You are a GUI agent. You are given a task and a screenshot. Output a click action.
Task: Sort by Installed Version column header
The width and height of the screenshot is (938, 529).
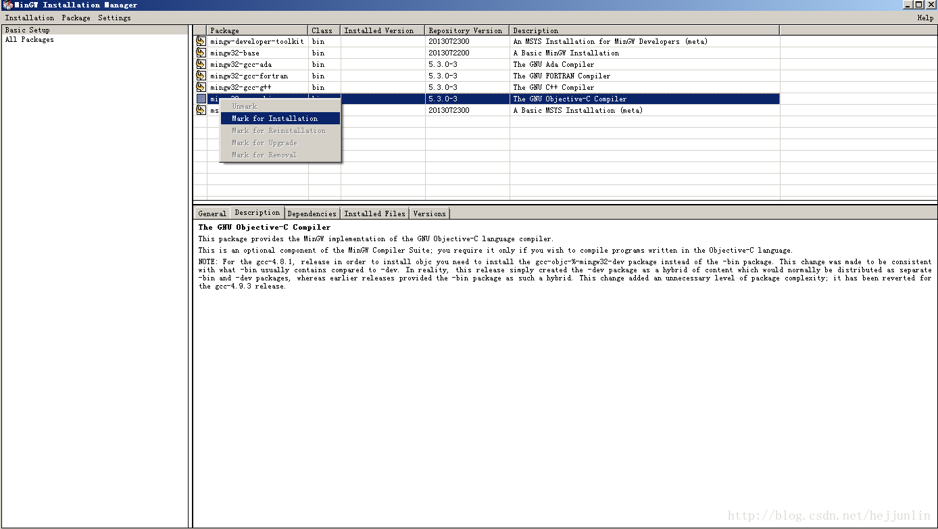pyautogui.click(x=382, y=30)
